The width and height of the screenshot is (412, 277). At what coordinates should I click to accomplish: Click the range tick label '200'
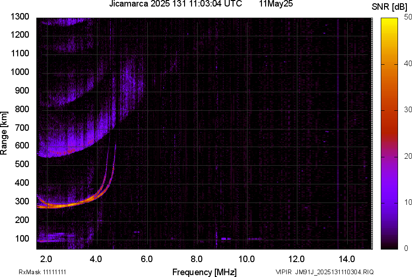click(22, 220)
